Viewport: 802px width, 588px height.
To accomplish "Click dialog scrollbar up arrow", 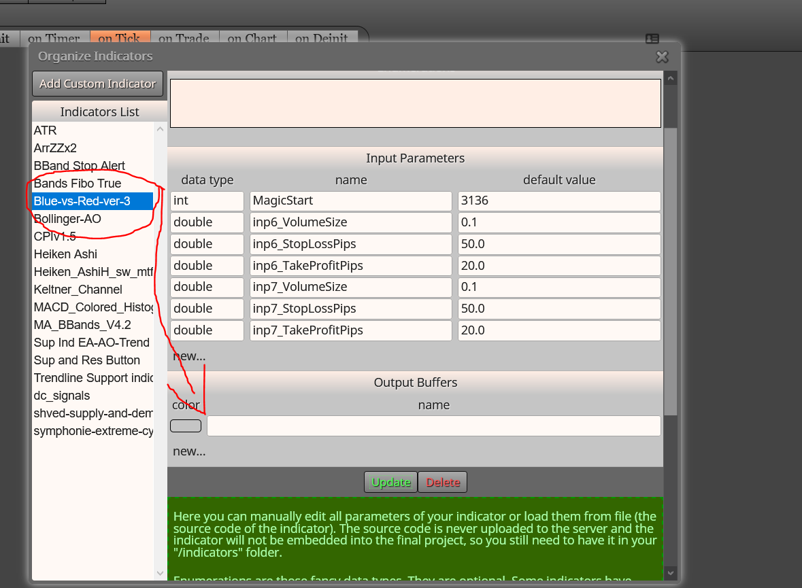I will coord(671,78).
